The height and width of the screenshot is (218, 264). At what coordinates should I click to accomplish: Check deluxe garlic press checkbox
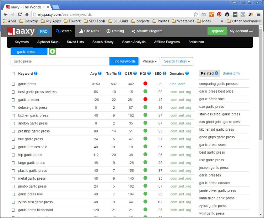(13, 108)
